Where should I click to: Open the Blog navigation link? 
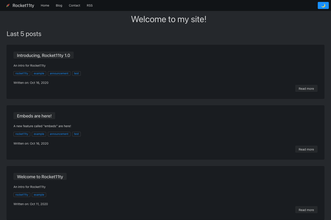pyautogui.click(x=59, y=5)
